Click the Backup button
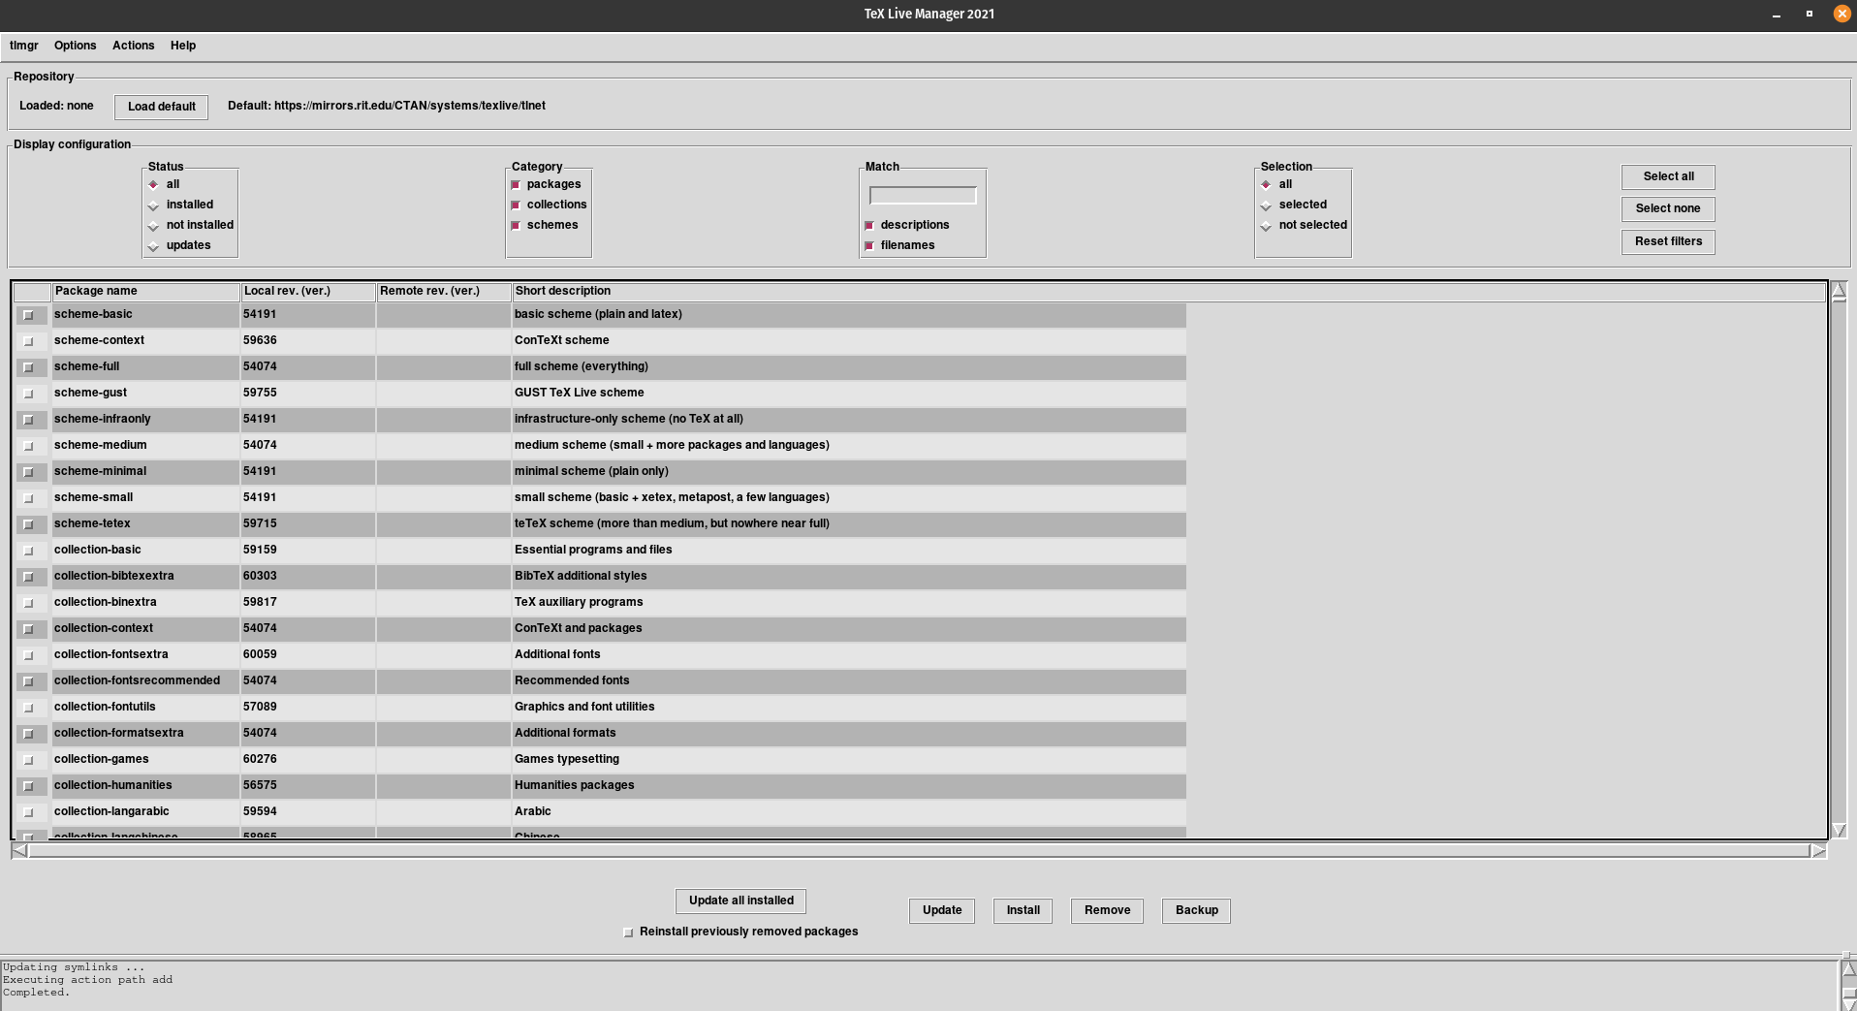1857x1011 pixels. [1196, 910]
